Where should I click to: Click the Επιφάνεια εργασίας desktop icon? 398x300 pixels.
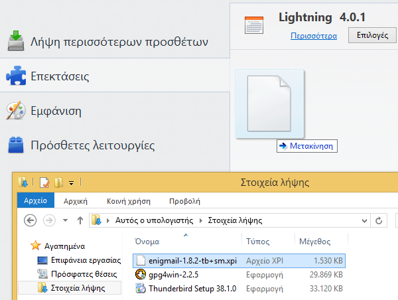42,260
